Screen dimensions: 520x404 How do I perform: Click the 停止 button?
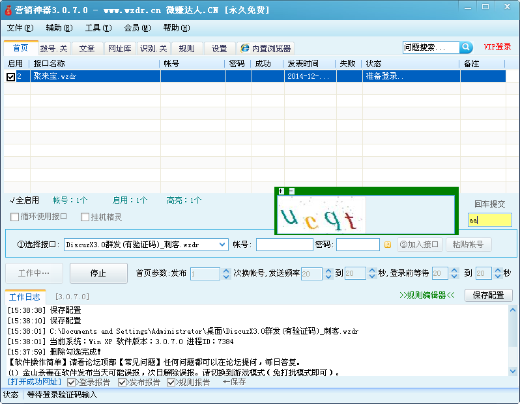98,273
